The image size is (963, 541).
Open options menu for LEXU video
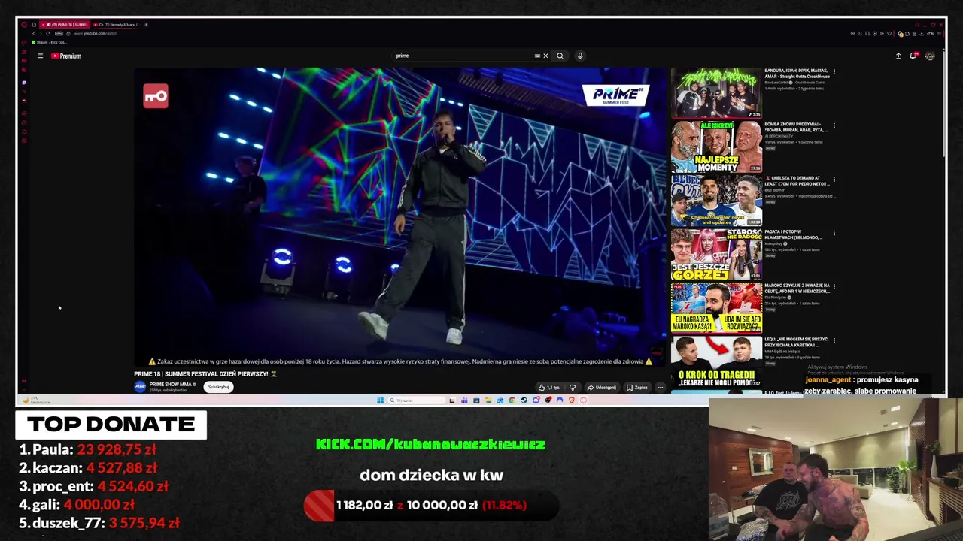pos(834,340)
